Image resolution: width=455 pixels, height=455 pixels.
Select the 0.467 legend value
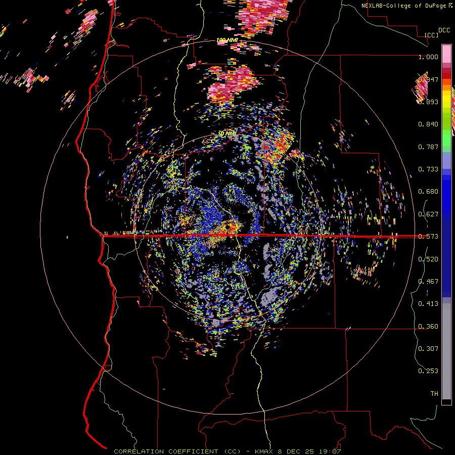point(428,281)
